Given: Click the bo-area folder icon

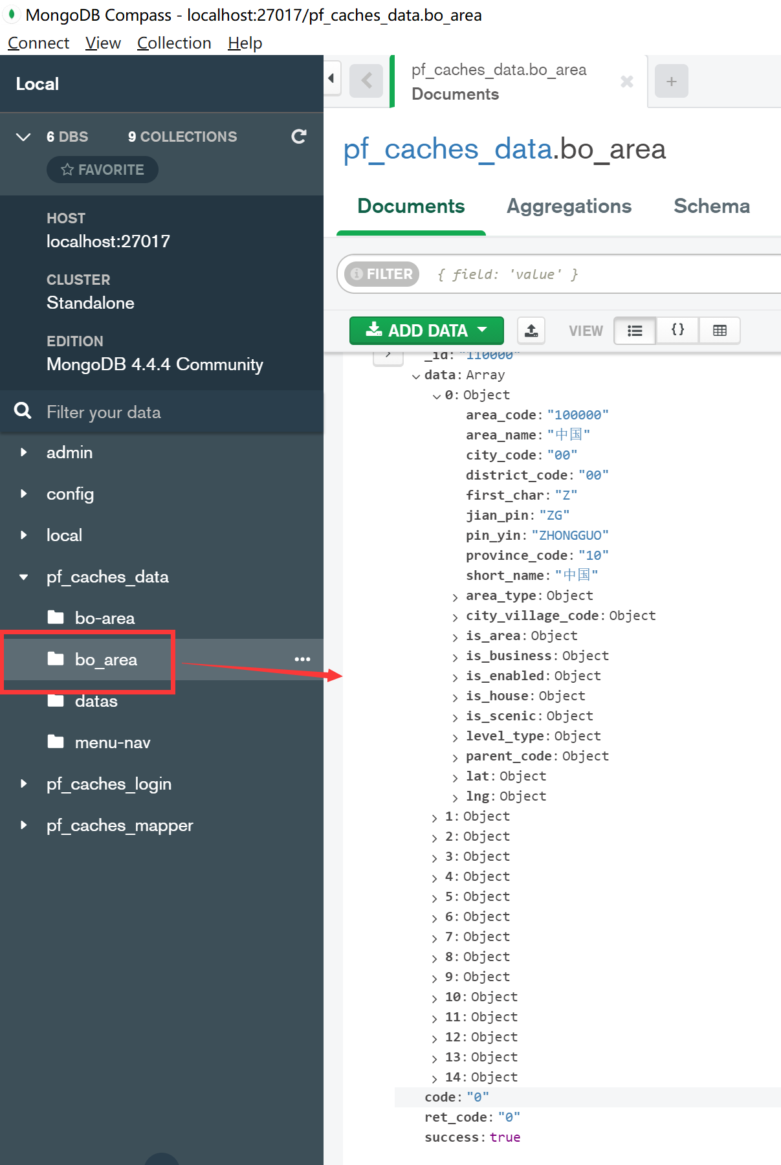Looking at the screenshot, I should pyautogui.click(x=56, y=617).
